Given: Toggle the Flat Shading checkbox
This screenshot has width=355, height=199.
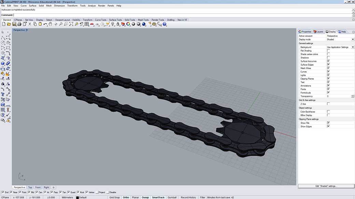Looking at the screenshot, I should point(328,51).
